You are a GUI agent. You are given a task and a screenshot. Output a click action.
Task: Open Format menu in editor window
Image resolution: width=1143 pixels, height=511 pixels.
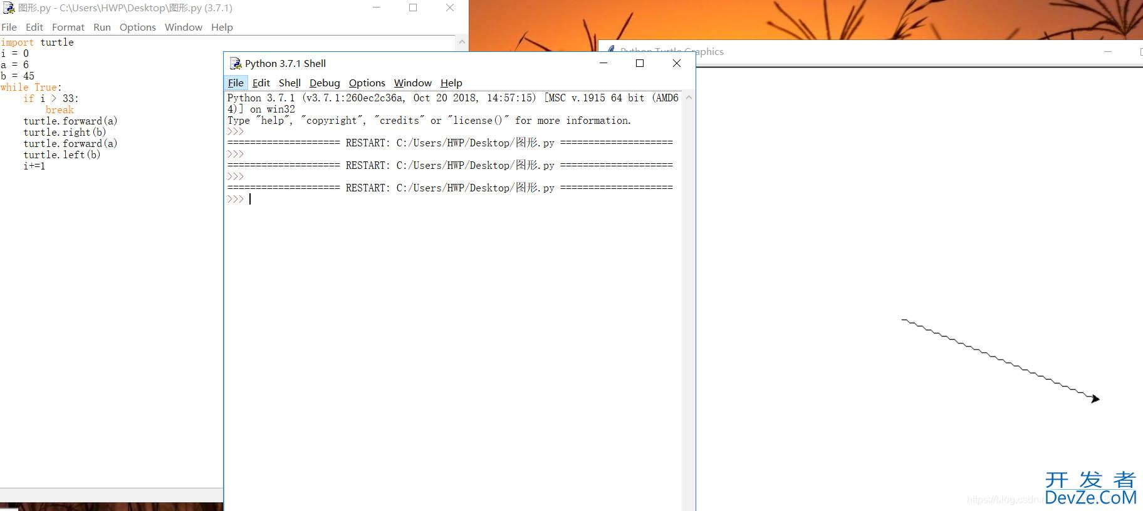(x=68, y=27)
